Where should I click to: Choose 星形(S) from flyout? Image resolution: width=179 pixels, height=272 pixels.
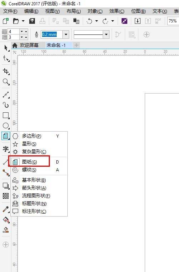[x=39, y=144]
